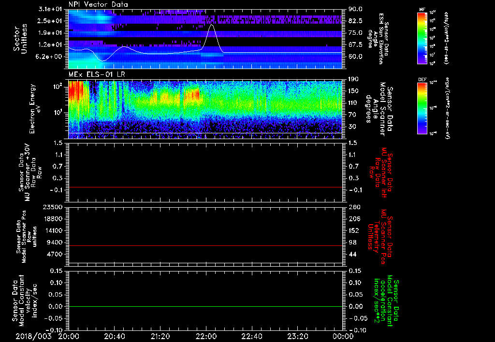Select the 22:00 time axis label
Screen dimensions: 495x342
tap(205, 336)
